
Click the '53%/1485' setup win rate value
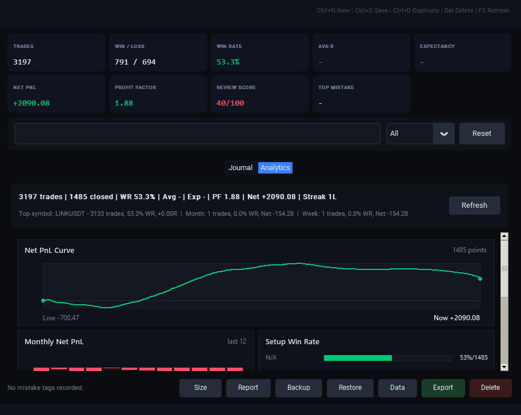coord(474,357)
